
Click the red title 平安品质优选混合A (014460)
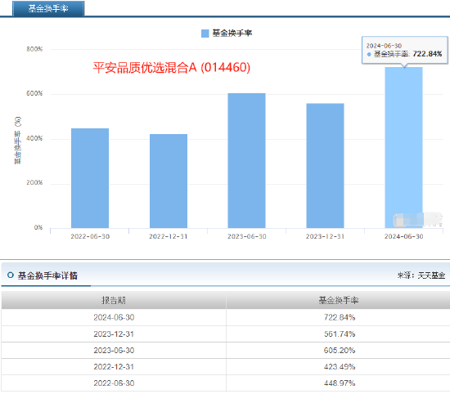(x=172, y=68)
